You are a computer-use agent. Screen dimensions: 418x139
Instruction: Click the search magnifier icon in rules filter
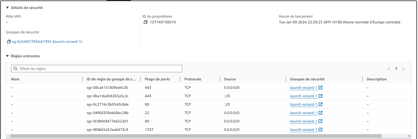pyautogui.click(x=16, y=69)
